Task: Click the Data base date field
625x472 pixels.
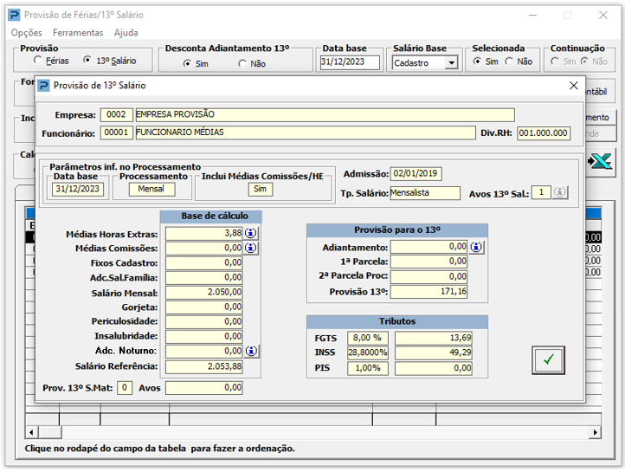Action: point(350,62)
